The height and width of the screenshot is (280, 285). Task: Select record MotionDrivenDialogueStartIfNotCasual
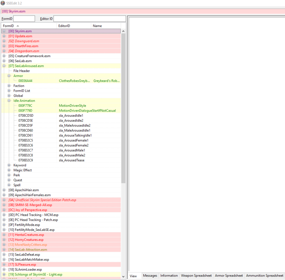[x=61, y=111]
